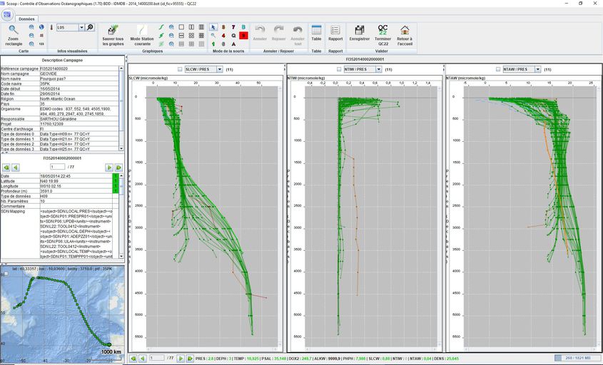Image resolution: width=603 pixels, height=365 pixels.
Task: Click Terminer QC22
Action: (382, 36)
